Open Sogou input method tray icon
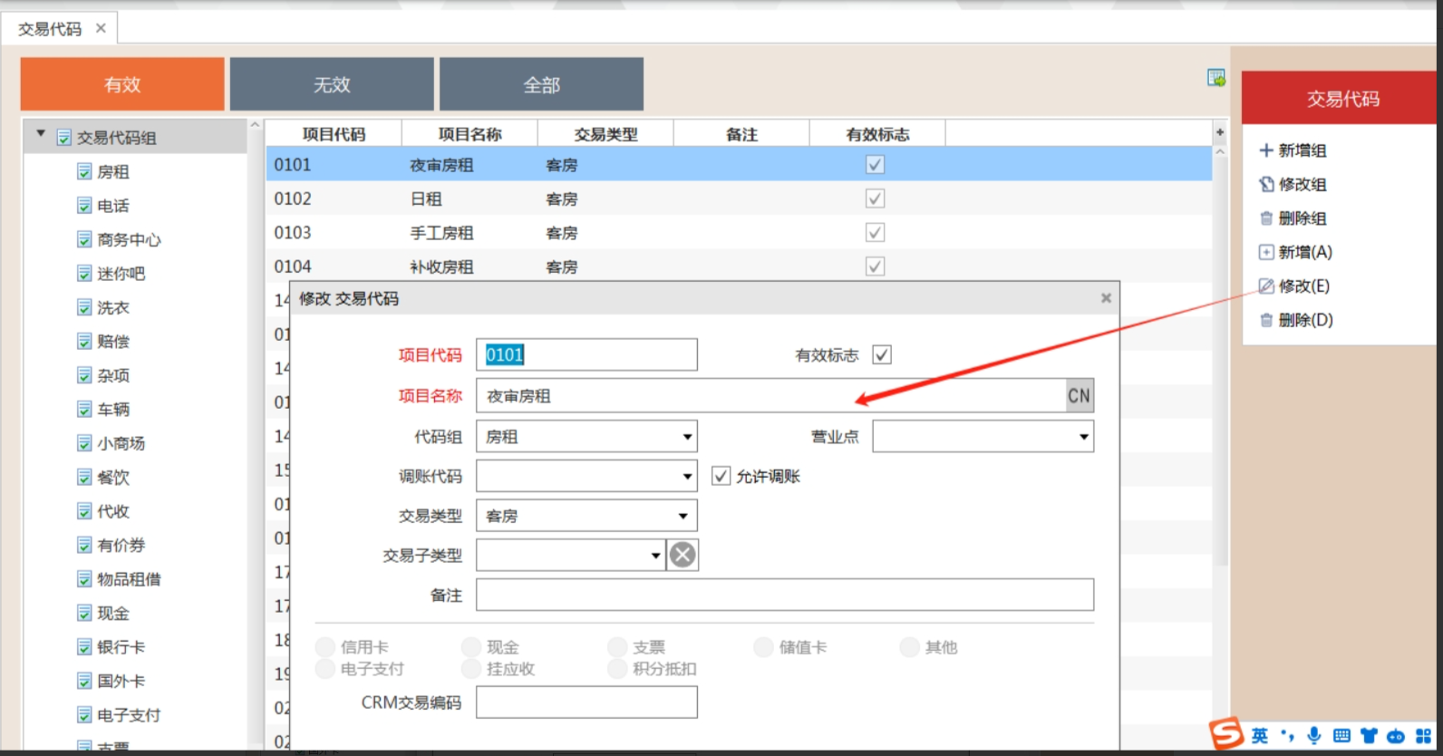1443x756 pixels. (x=1226, y=733)
